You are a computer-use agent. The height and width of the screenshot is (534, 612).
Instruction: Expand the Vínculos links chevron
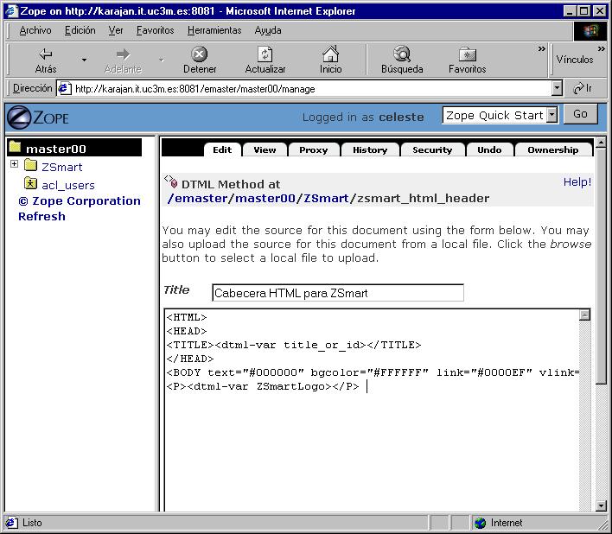coord(602,49)
